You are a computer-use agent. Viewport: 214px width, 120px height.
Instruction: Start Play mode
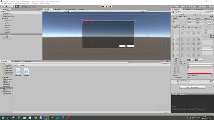tap(103, 7)
